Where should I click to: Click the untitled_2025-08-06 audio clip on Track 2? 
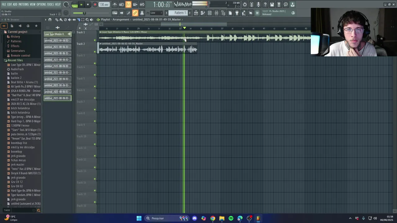click(148, 47)
